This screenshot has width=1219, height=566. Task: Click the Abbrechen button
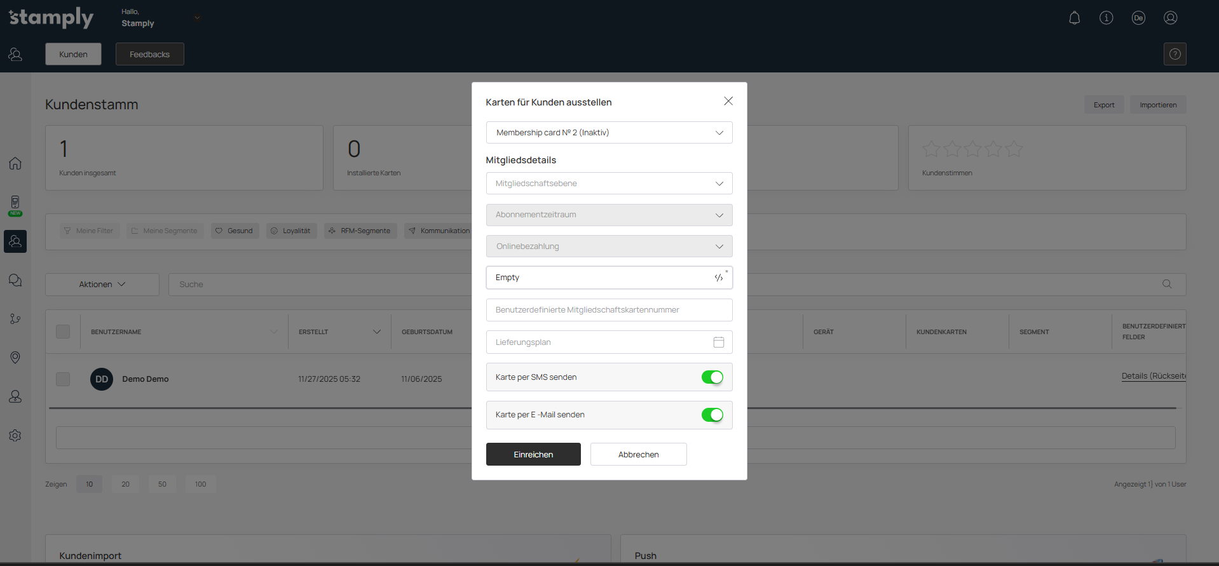(x=638, y=455)
